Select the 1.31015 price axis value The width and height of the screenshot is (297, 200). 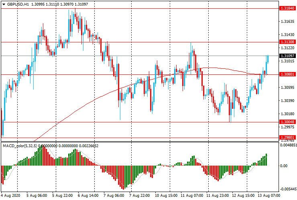click(288, 61)
